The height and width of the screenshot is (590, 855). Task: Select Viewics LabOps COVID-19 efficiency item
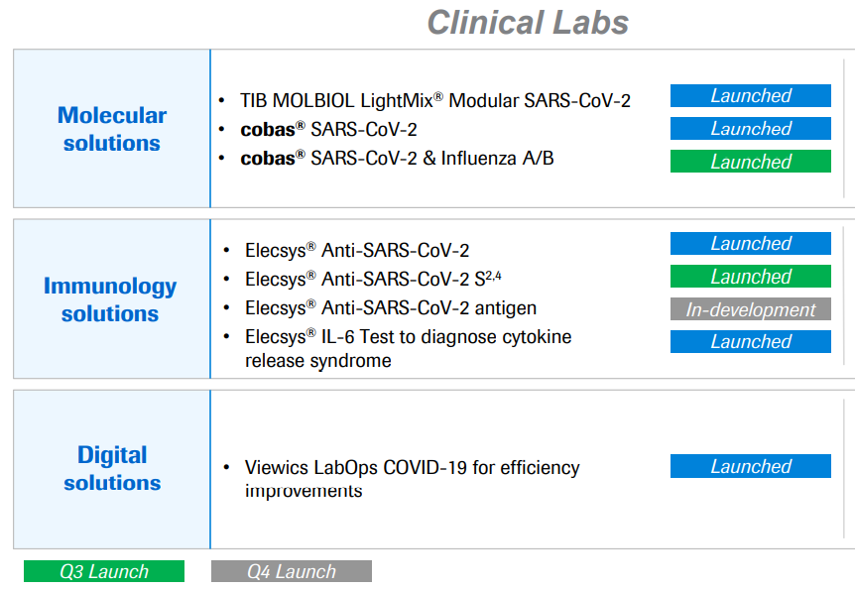pos(412,478)
